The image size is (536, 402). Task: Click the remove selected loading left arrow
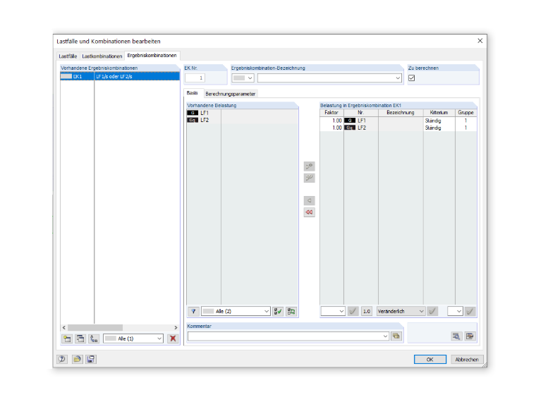[310, 201]
